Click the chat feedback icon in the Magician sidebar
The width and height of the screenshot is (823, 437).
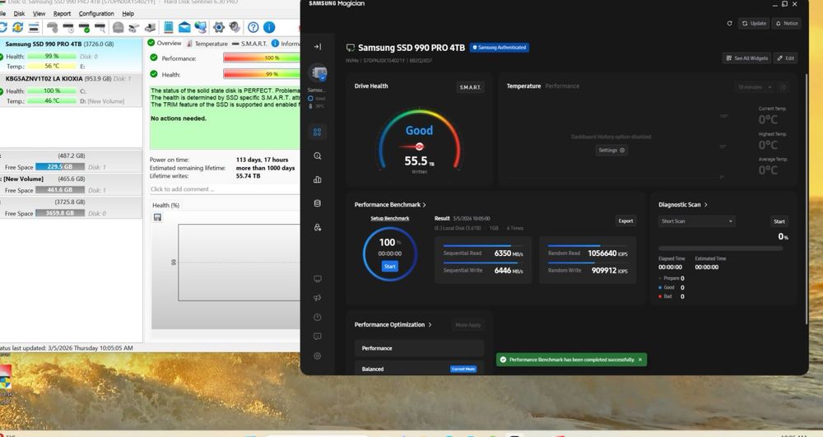coord(317,337)
